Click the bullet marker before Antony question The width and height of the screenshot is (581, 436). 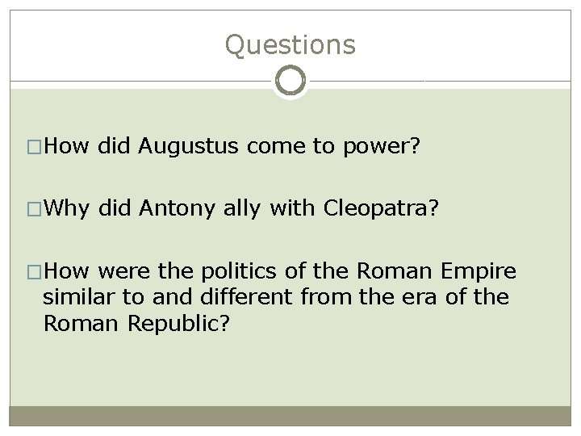pyautogui.click(x=35, y=211)
